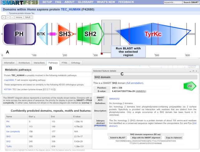Zoom out with the minus button
Screen dimensions: 200x152
pos(12,17)
